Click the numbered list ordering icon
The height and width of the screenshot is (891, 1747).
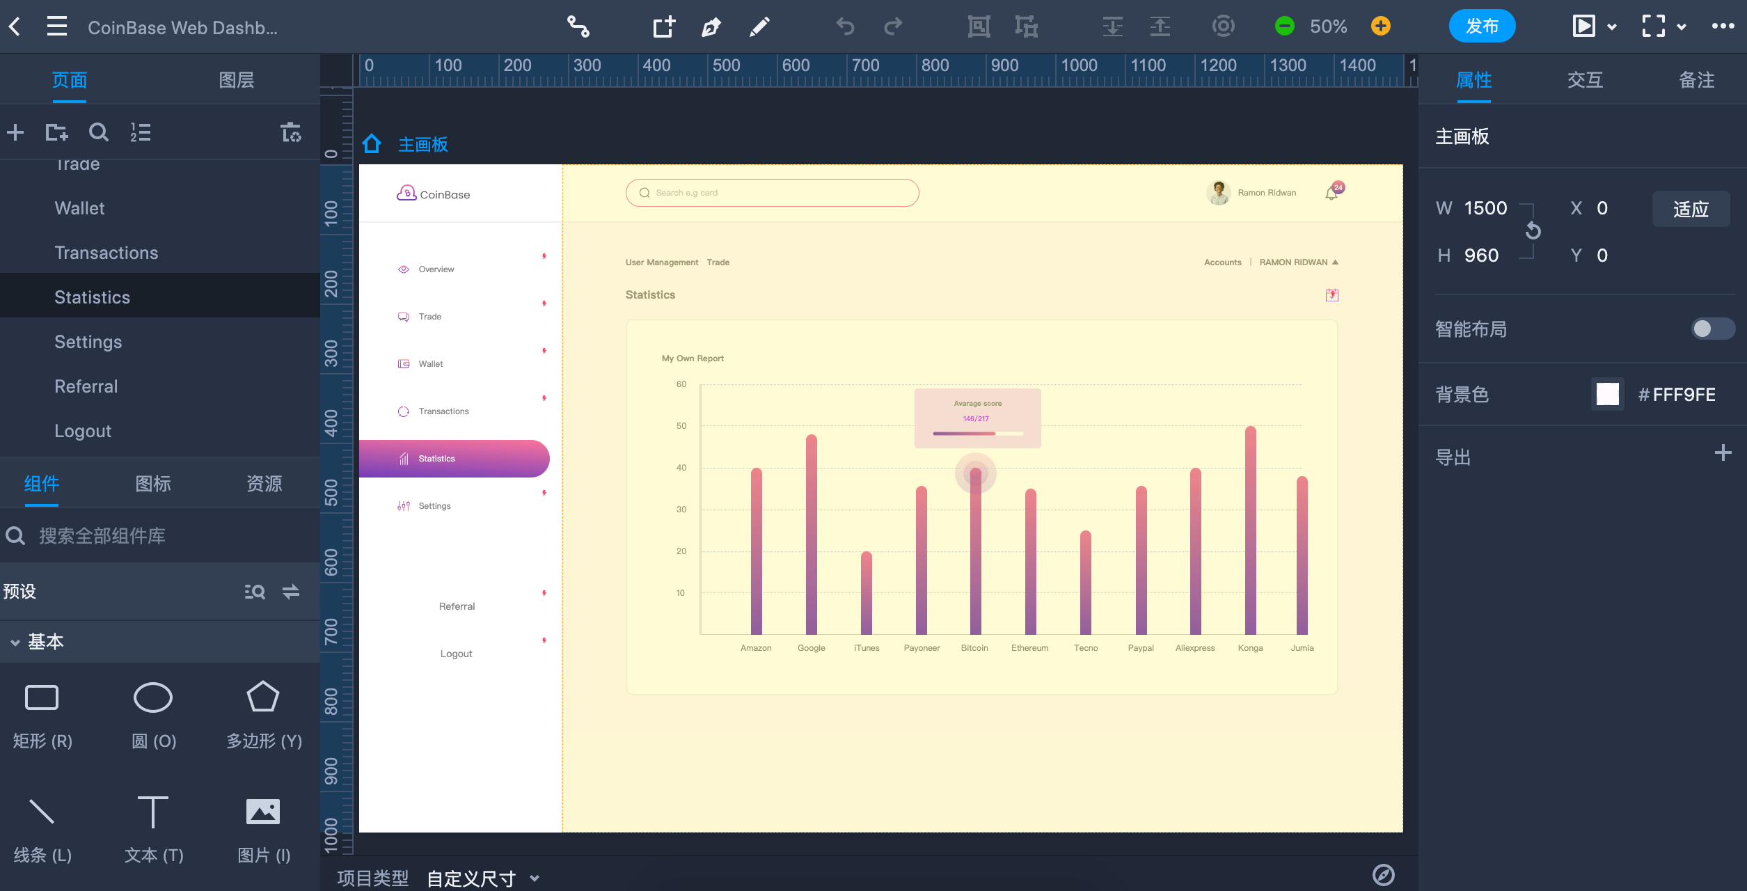tap(141, 132)
